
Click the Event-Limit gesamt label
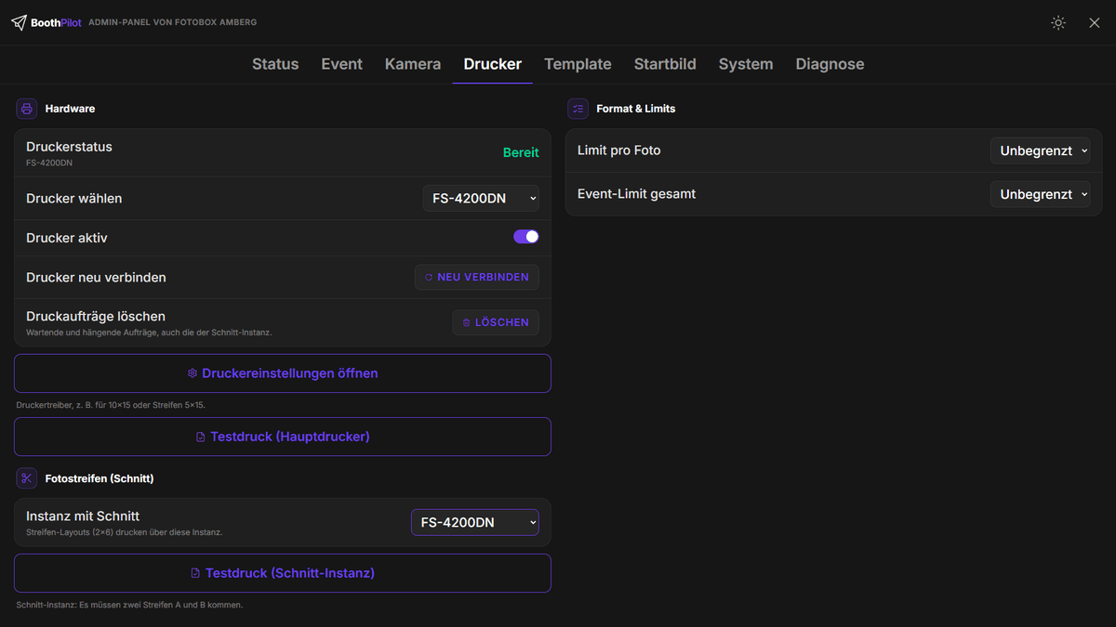click(x=637, y=194)
